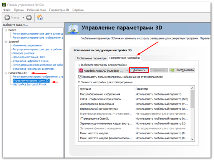The height and width of the screenshot is (161, 214).
Task: Click the Параметры 3D tree node label
Action: point(17,73)
